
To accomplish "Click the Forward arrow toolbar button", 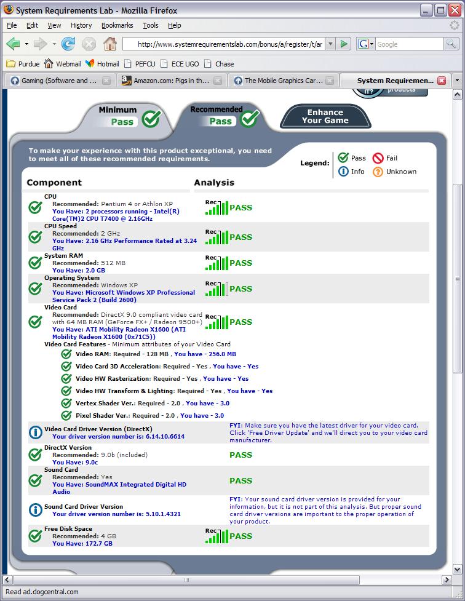I will click(x=40, y=44).
